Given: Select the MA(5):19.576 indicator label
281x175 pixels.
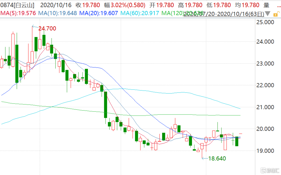Looking at the screenshot, I should click(18, 13).
